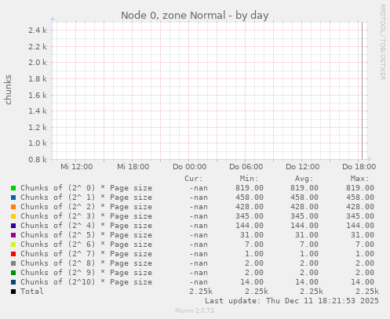Click the 'Total' legend label
Viewport: 390px width, 319px height.
pyautogui.click(x=32, y=292)
